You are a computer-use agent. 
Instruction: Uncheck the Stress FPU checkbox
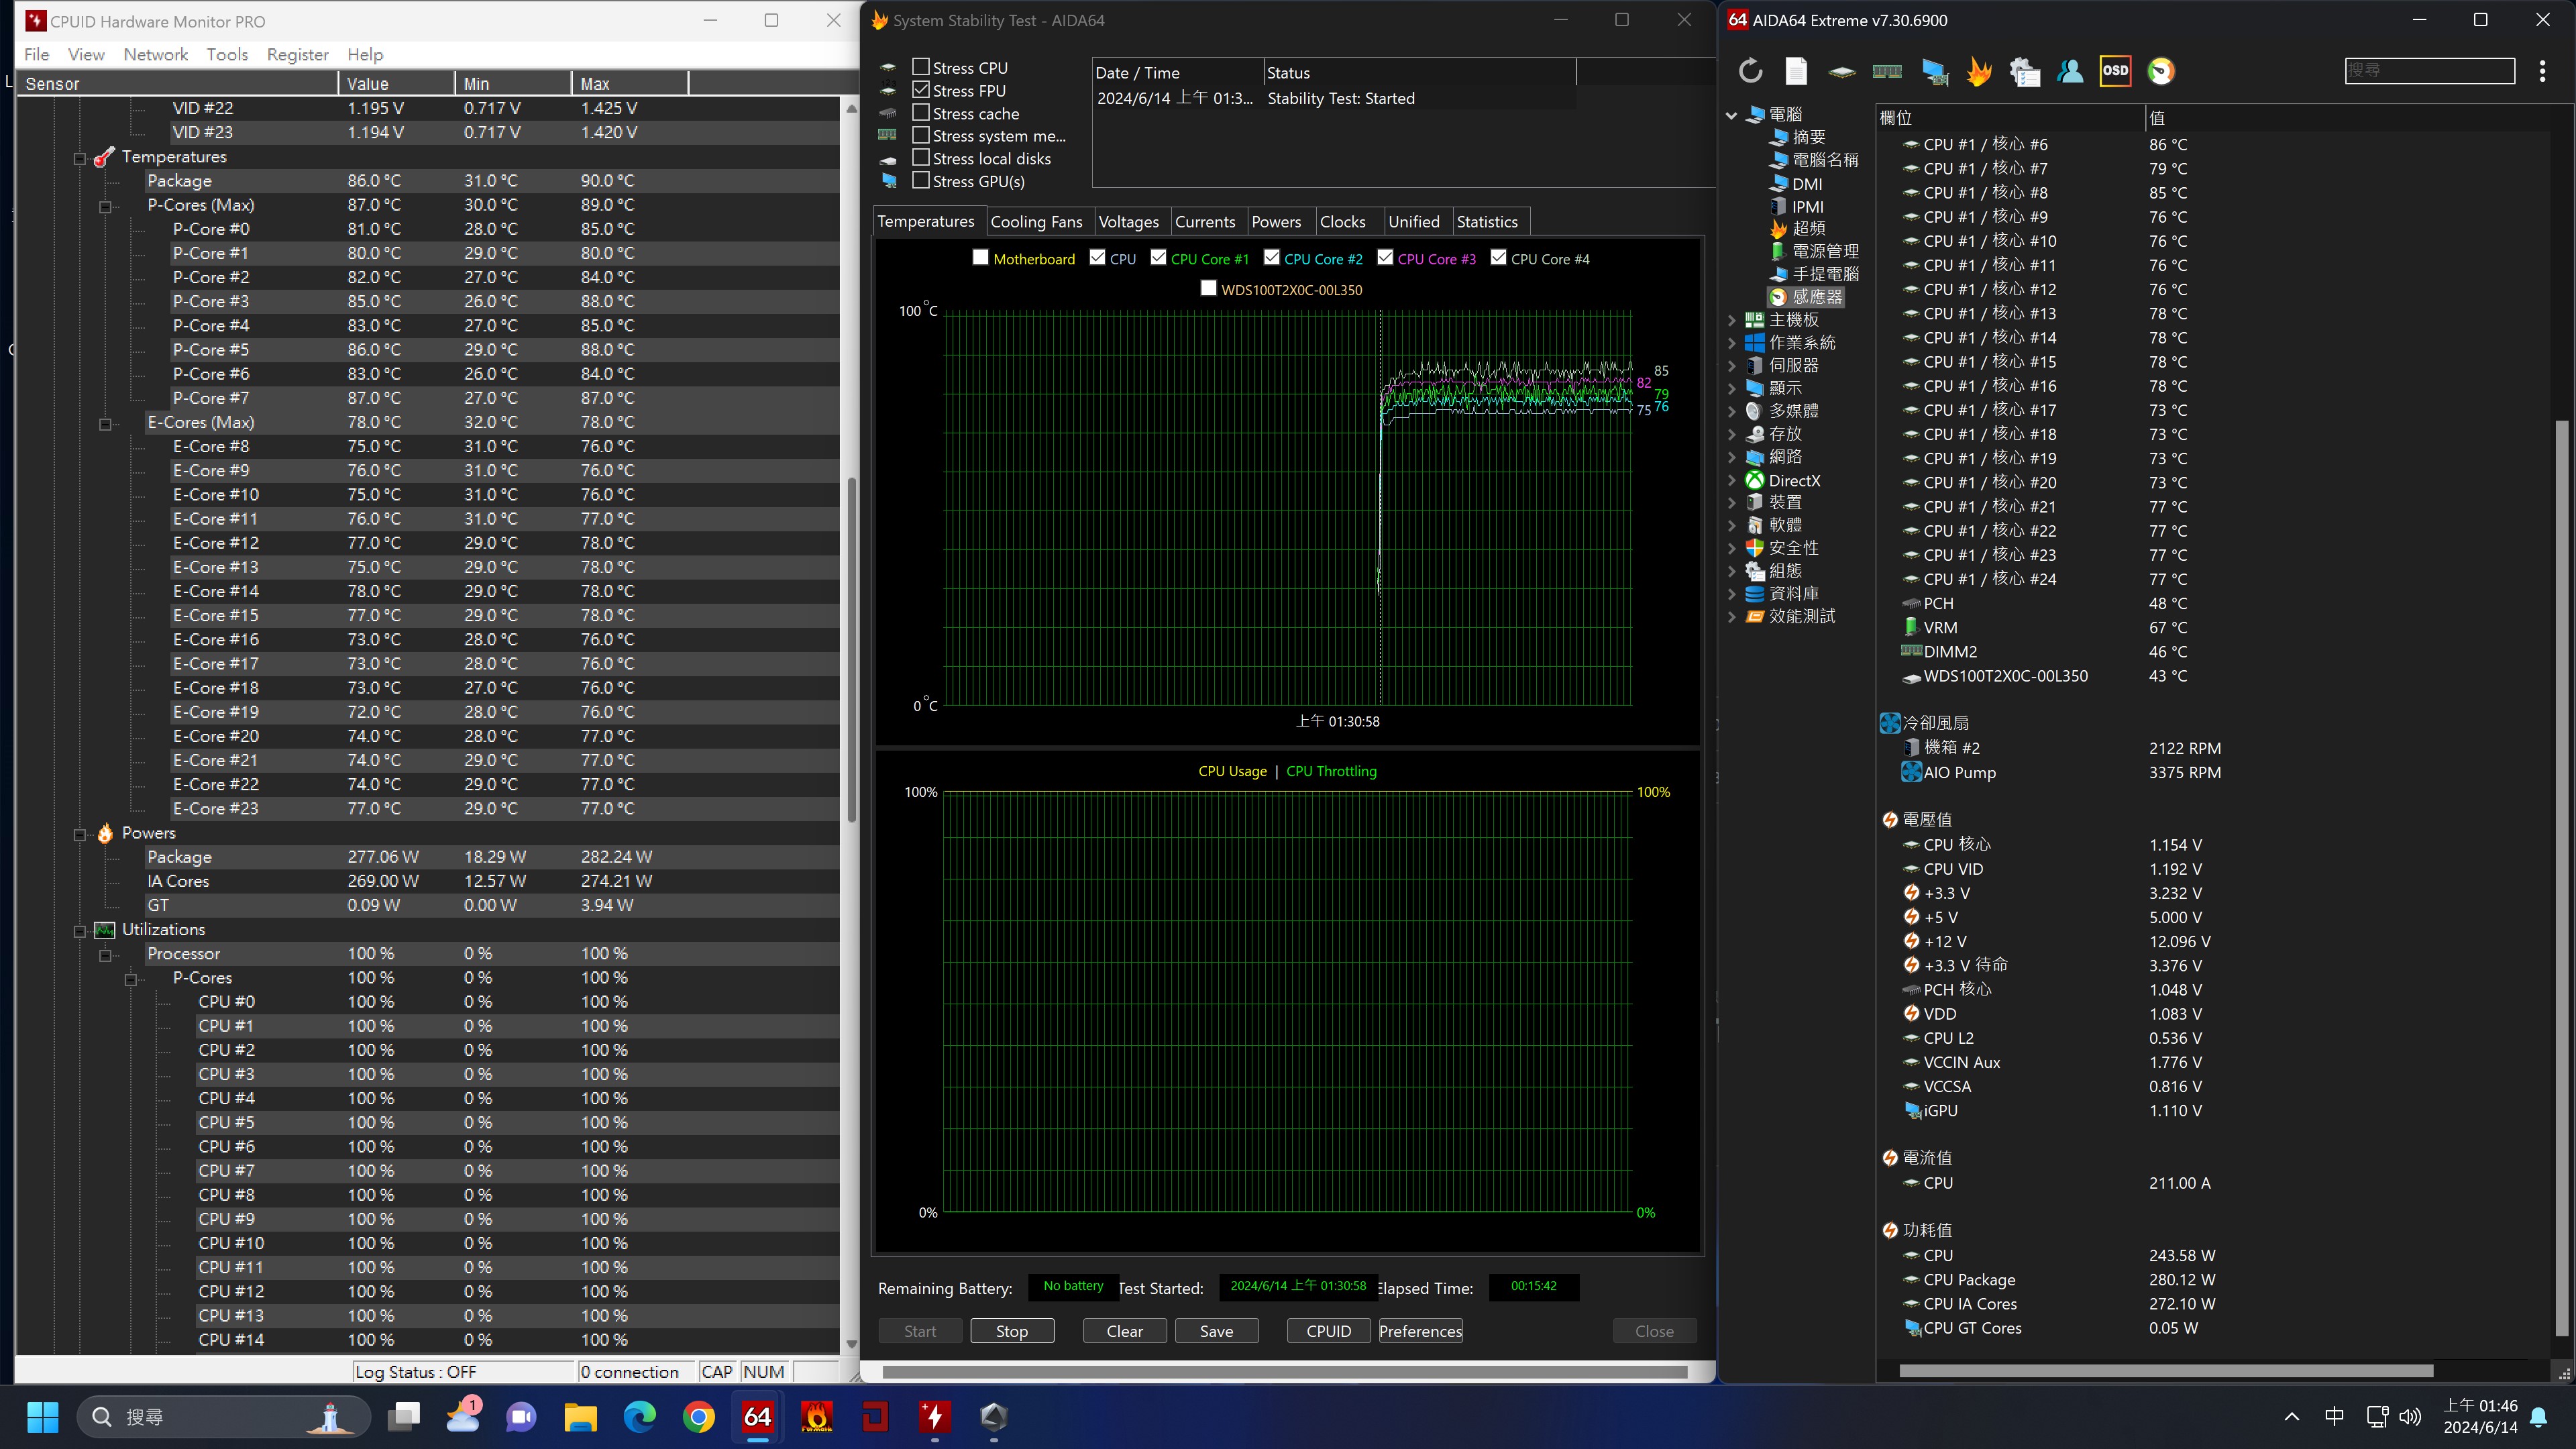[921, 90]
